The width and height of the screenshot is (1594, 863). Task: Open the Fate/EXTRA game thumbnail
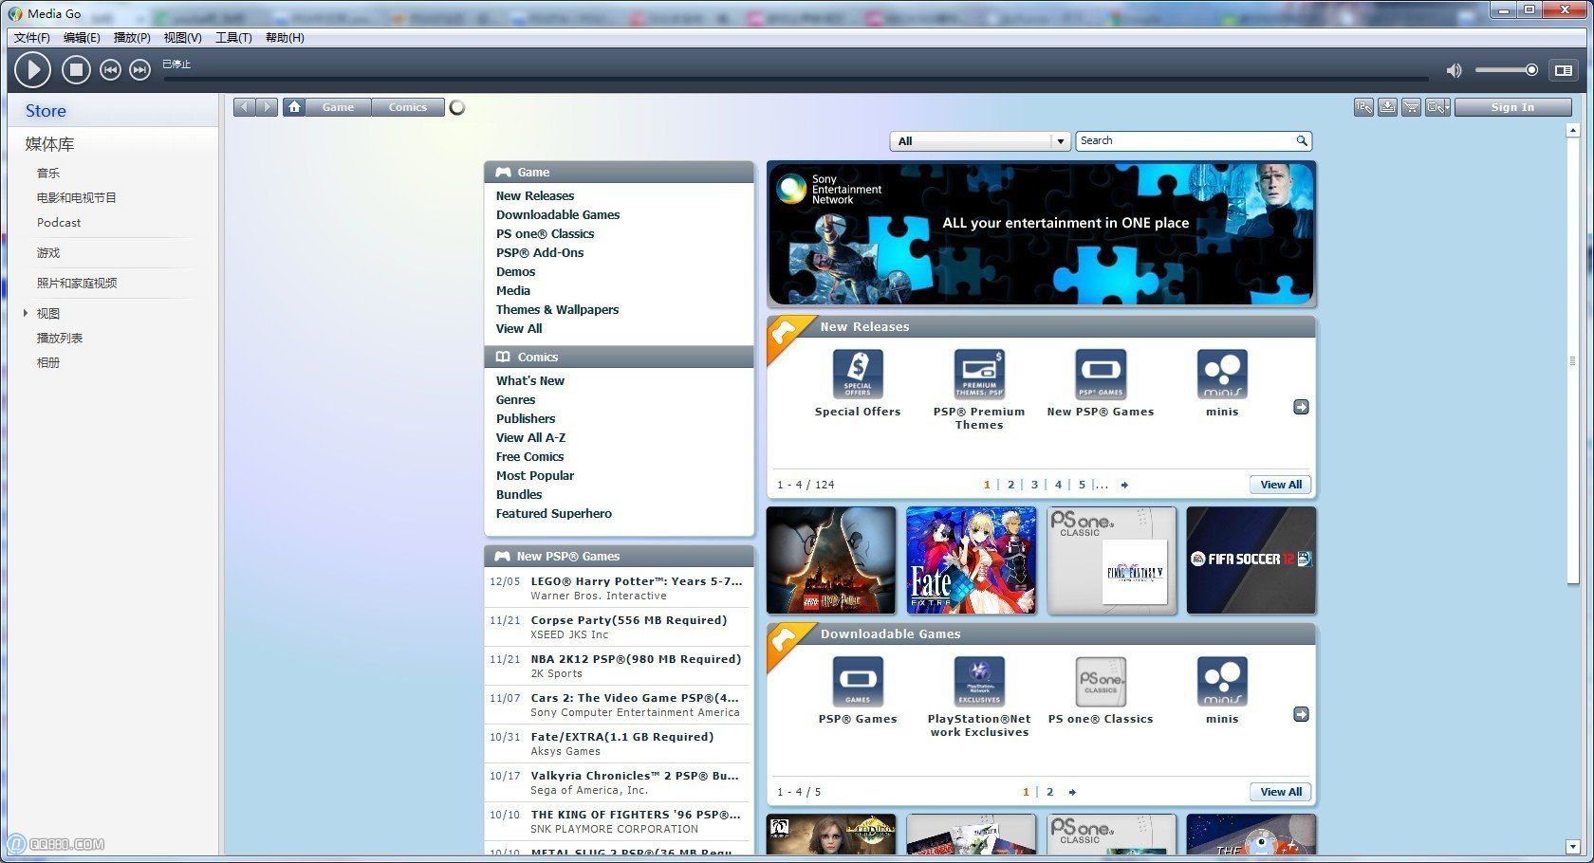point(972,560)
